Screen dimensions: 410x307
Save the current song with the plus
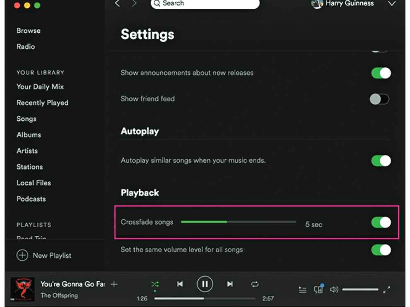coord(114,284)
